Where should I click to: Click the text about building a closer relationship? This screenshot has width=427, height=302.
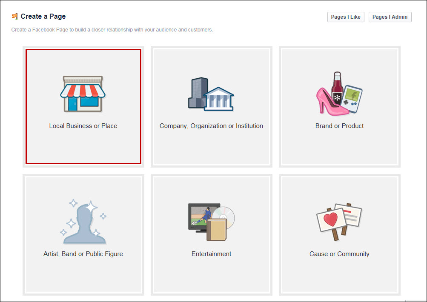click(112, 30)
